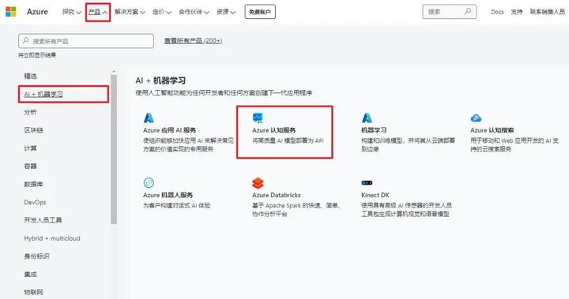This screenshot has width=569, height=299.
Task: Open Azure 认知服务 product link
Action: tap(273, 130)
